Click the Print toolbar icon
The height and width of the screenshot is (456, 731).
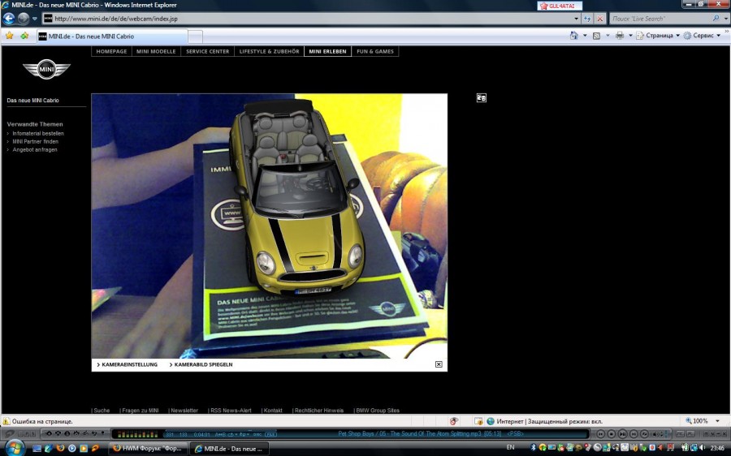point(619,36)
